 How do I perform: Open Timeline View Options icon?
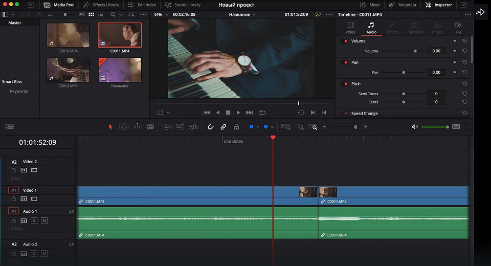click(9, 126)
